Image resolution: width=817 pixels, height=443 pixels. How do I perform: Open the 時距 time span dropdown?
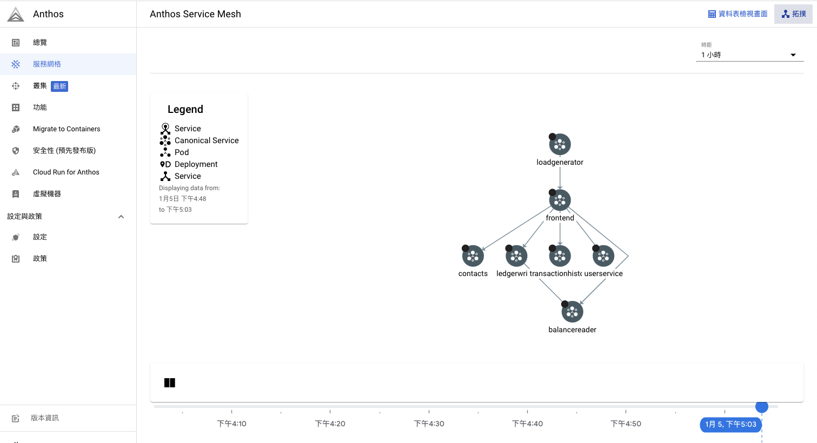point(749,55)
